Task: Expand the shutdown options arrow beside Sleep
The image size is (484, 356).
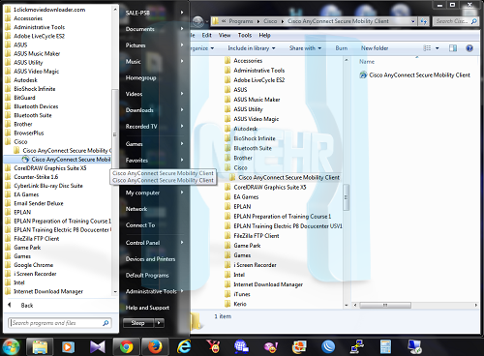Action: coord(160,323)
